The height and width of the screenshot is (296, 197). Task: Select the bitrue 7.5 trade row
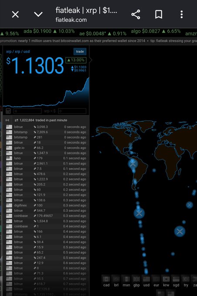(x=46, y=169)
